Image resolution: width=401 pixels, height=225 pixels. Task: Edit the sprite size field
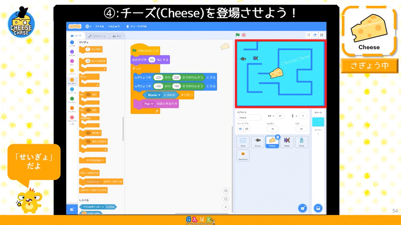[x=272, y=129]
